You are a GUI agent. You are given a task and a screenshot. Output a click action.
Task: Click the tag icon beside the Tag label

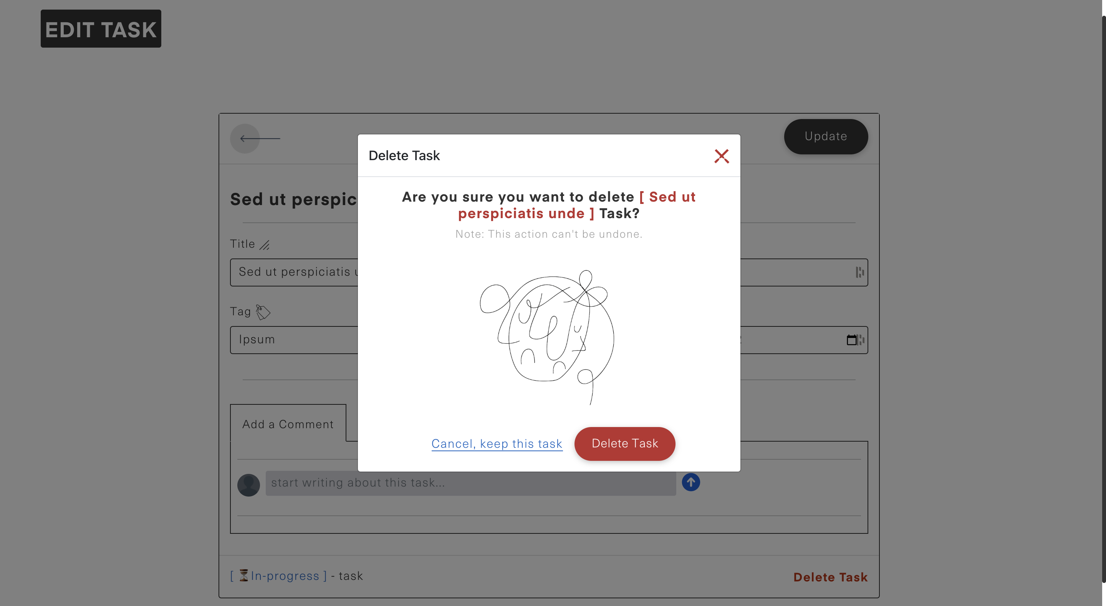[263, 312]
